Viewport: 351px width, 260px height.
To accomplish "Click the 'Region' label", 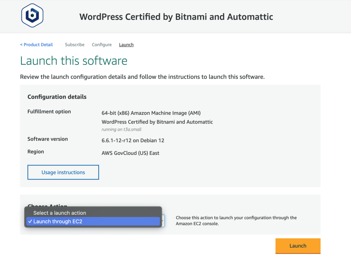I will [x=36, y=152].
